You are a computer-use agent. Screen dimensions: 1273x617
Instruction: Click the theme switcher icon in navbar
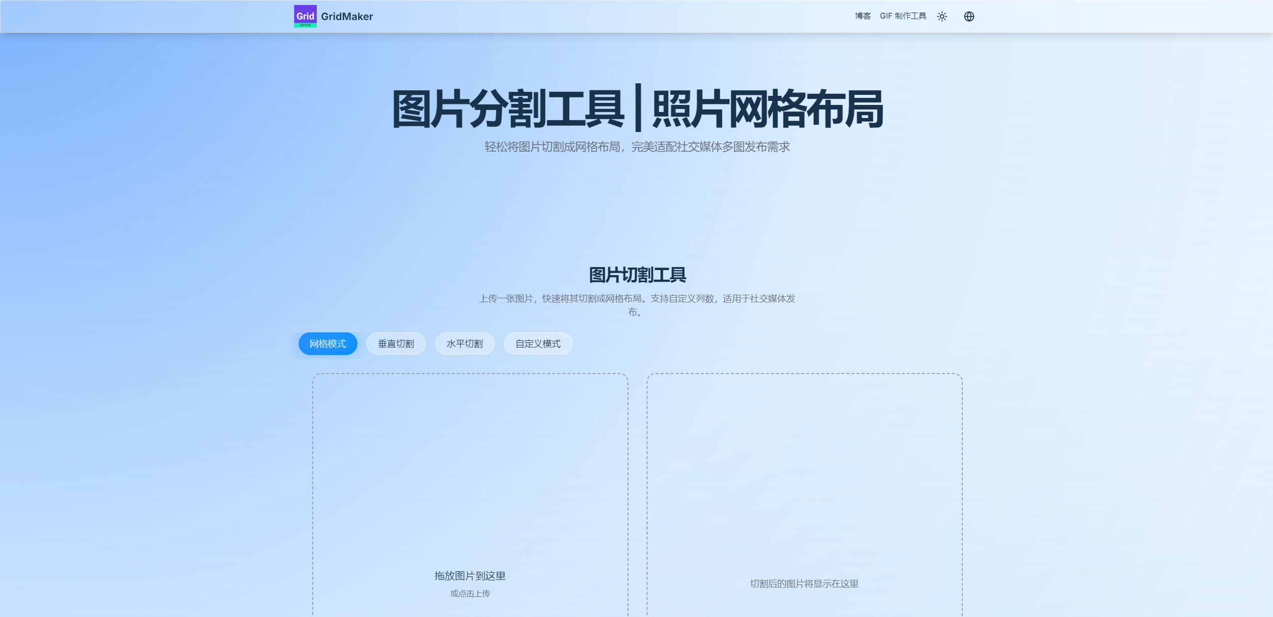pyautogui.click(x=942, y=16)
